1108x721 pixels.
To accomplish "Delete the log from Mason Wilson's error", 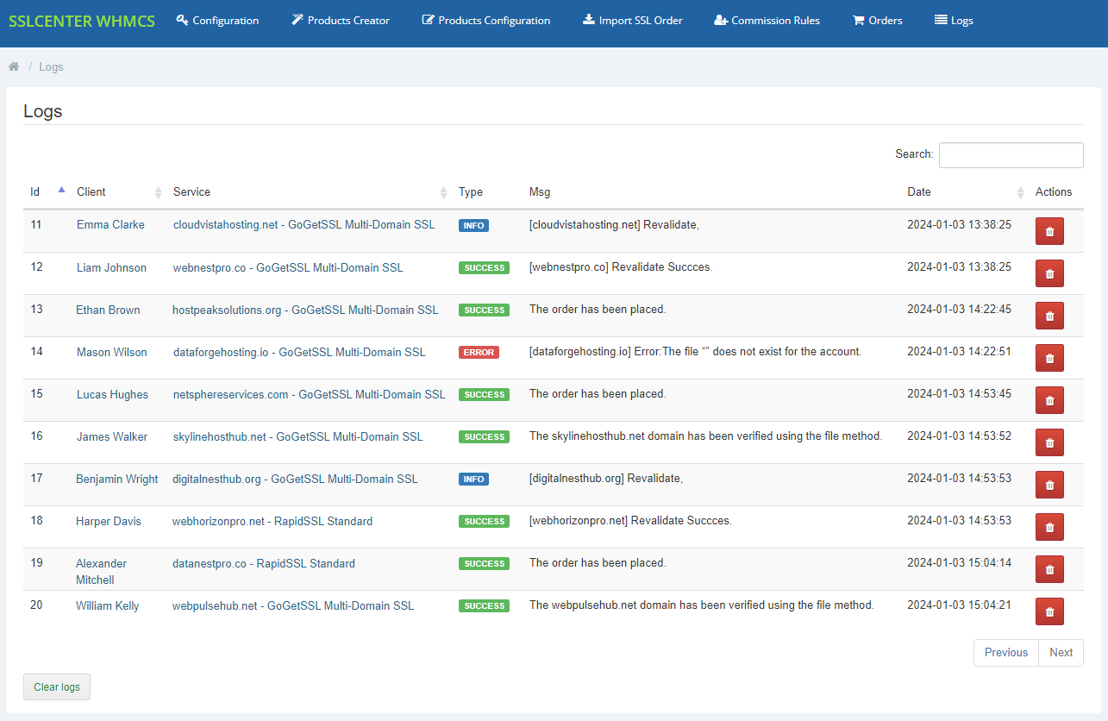I will click(1049, 358).
